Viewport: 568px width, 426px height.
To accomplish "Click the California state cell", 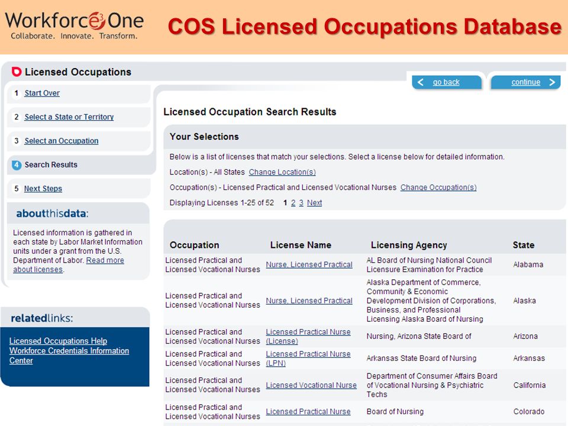I will pos(529,385).
